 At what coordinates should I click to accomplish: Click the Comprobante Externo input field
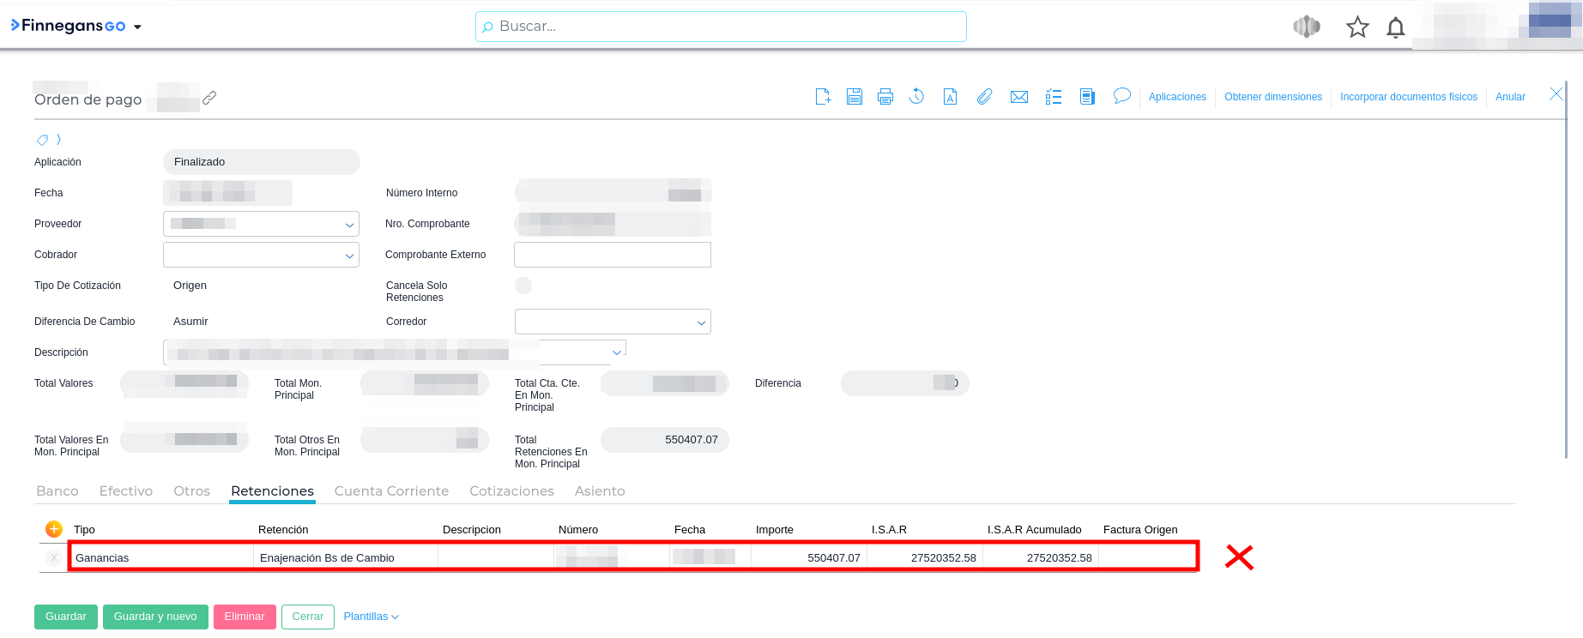click(x=612, y=255)
